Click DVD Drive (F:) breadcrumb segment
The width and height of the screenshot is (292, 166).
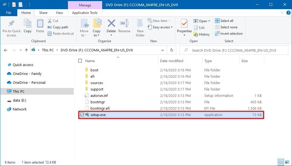coord(97,50)
